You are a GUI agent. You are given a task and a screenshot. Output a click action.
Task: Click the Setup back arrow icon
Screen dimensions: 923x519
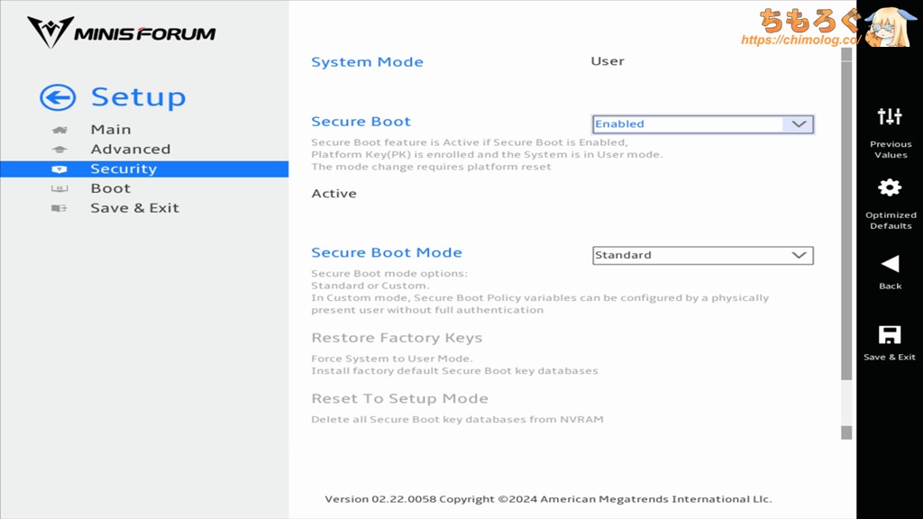tap(58, 97)
